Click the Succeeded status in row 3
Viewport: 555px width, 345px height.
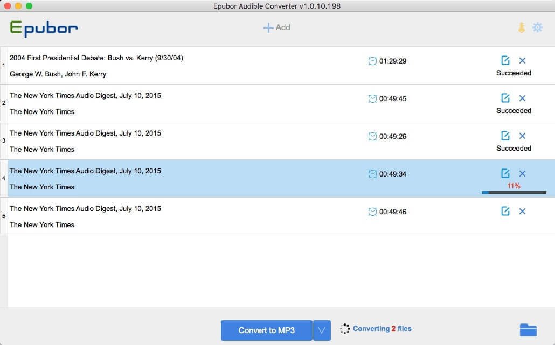514,148
